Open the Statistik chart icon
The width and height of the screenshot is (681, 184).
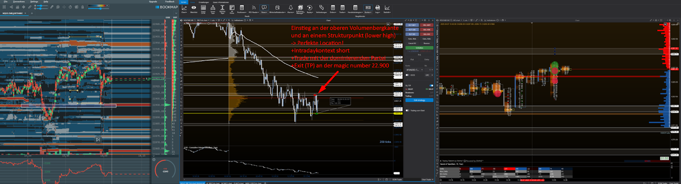(387, 8)
